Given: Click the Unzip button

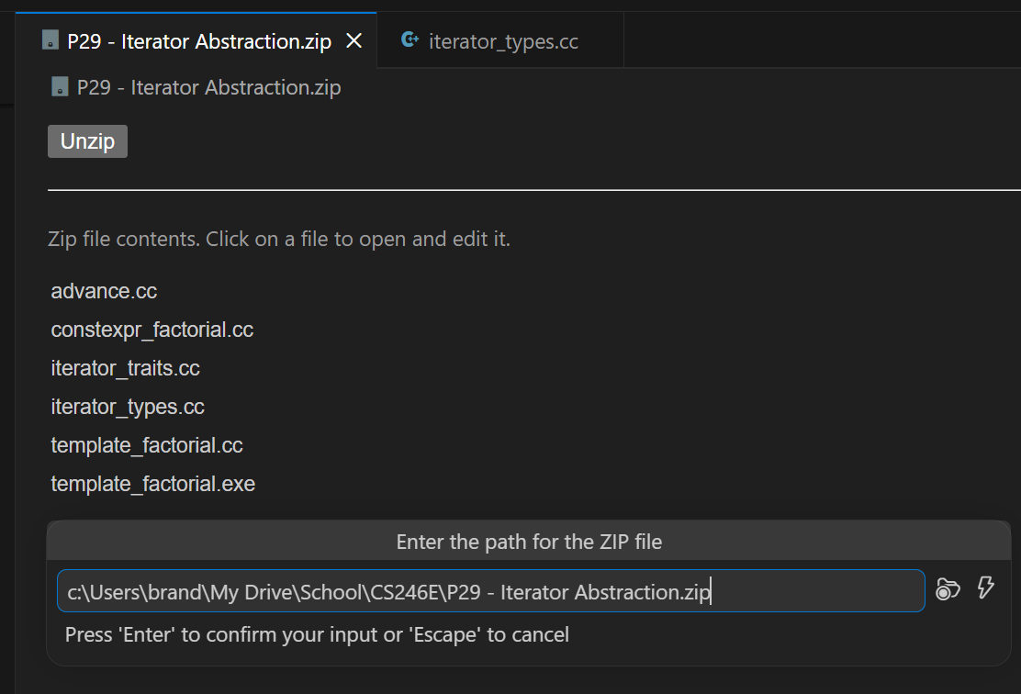Looking at the screenshot, I should 87,141.
